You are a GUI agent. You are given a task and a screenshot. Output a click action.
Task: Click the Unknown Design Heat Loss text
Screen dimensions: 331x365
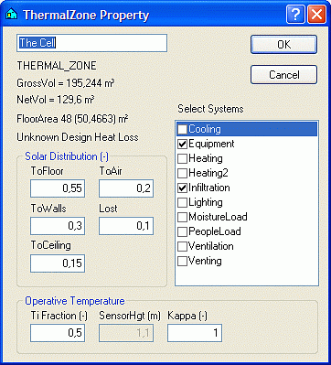[78, 137]
